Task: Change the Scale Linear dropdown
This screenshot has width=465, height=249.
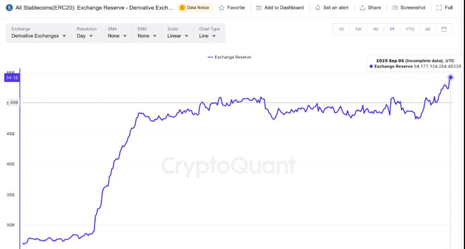Action: [x=178, y=36]
